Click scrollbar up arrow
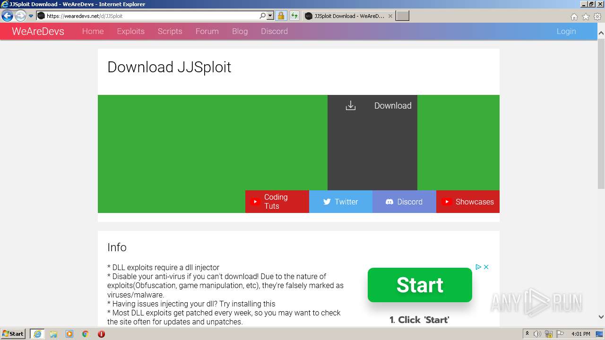The width and height of the screenshot is (605, 340). click(601, 34)
